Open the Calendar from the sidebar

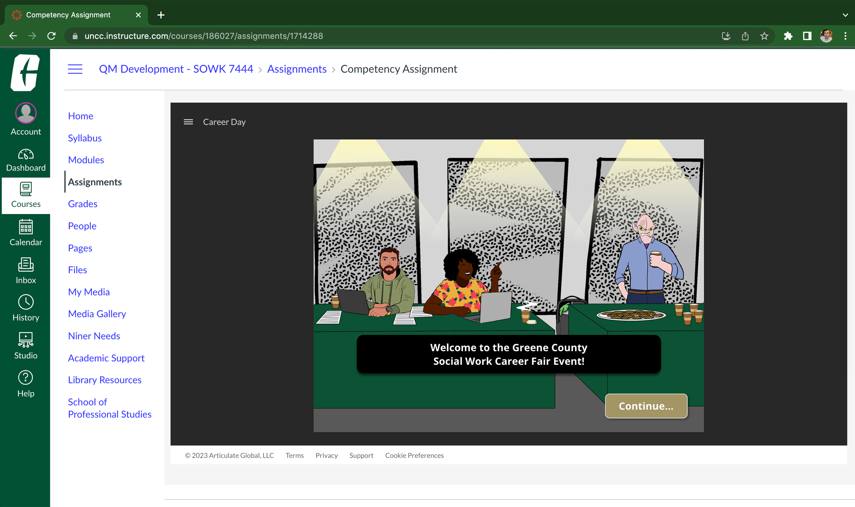(26, 233)
